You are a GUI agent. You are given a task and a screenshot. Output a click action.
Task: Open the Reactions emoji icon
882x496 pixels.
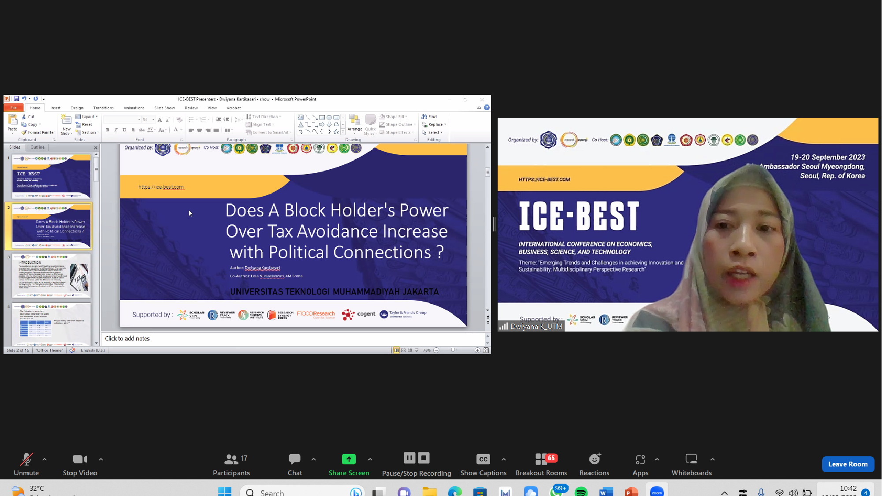594,459
